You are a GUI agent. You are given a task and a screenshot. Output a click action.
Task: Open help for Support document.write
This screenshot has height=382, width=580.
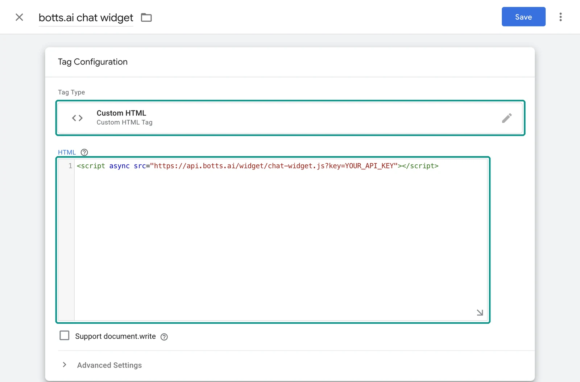pyautogui.click(x=164, y=337)
